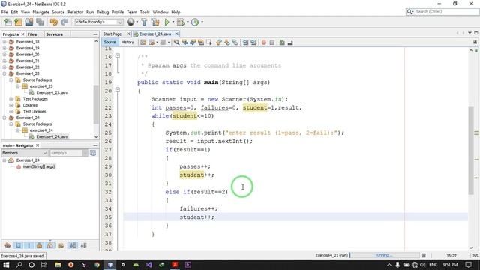
Task: Open File Explorer from the taskbar
Action: pyautogui.click(x=58, y=265)
